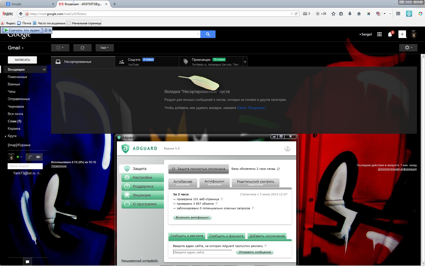This screenshot has width=425, height=266.
Task: Show Gmail search options dropdown arrow
Action: (198, 34)
